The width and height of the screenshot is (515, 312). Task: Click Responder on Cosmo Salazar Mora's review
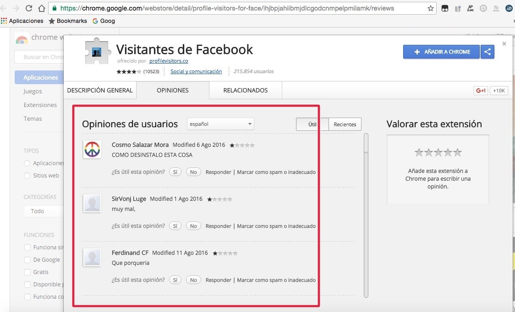tap(219, 172)
